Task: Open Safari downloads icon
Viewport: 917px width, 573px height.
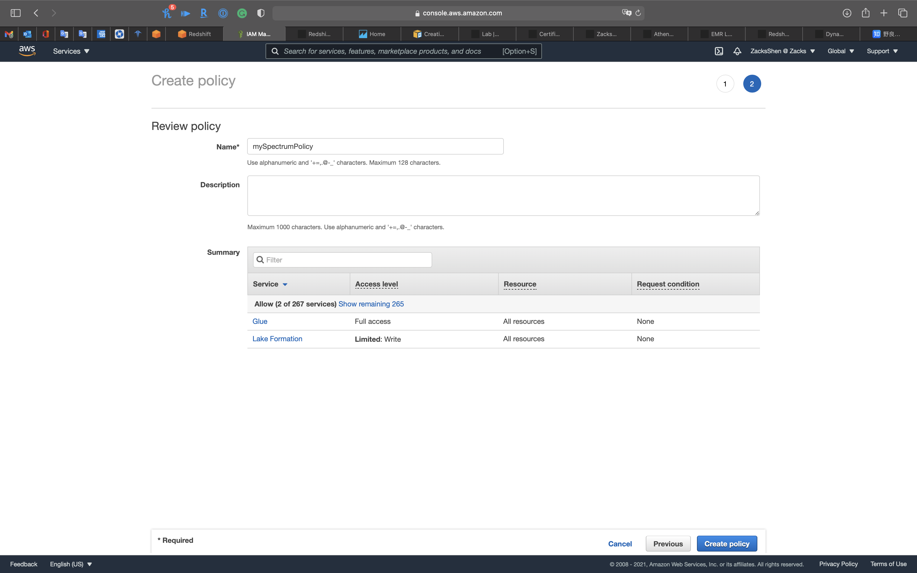Action: [847, 13]
